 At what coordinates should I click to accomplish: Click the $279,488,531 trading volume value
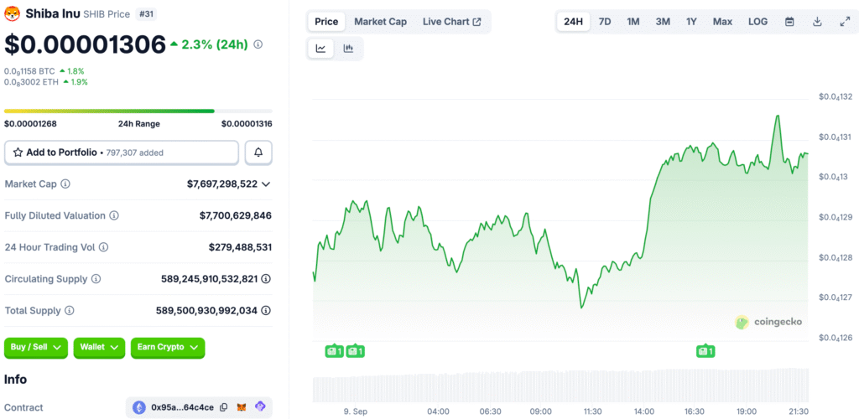click(x=240, y=248)
